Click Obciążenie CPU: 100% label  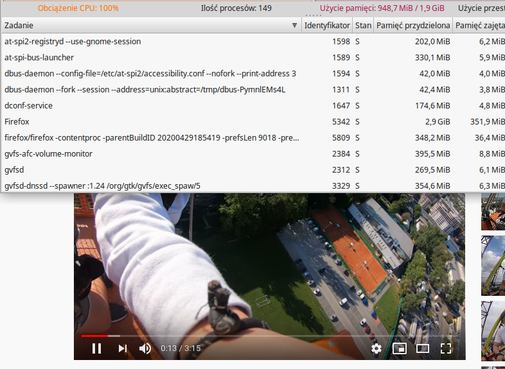(x=78, y=8)
